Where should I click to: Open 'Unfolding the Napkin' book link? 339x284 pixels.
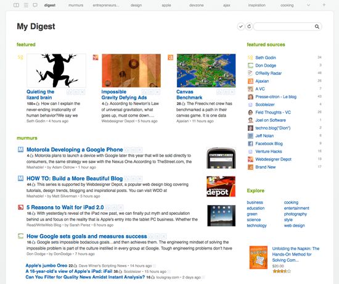coord(295,254)
